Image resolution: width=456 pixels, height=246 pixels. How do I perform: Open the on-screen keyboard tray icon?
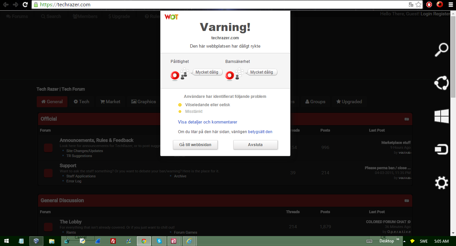pyautogui.click(x=370, y=241)
